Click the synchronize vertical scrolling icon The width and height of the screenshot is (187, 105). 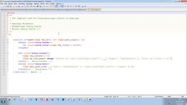[50, 6]
